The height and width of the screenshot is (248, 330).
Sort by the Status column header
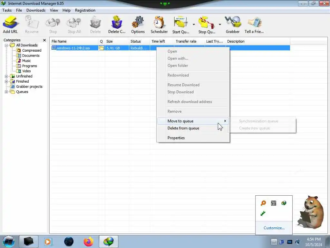[139, 41]
